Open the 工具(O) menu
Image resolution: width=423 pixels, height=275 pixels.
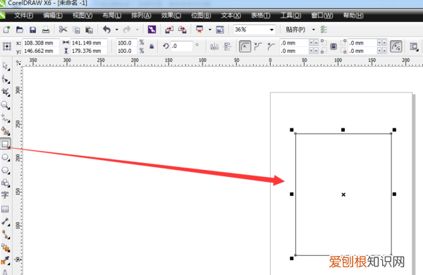click(290, 16)
